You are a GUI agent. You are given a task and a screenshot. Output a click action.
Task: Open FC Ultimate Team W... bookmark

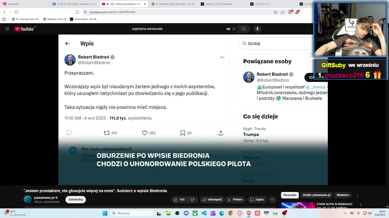(26, 19)
